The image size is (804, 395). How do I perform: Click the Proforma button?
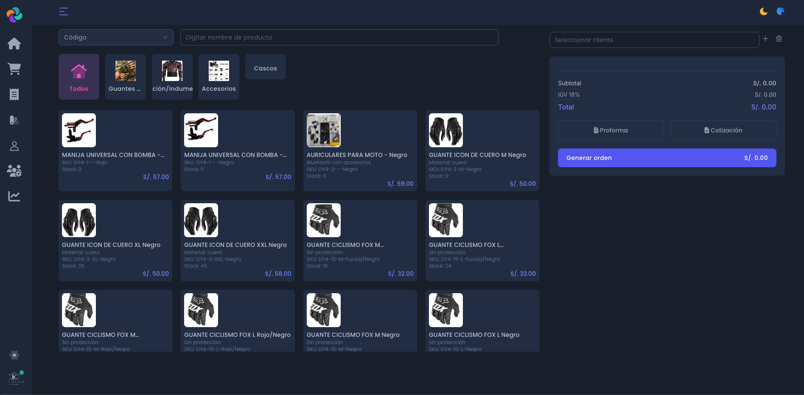(x=611, y=130)
